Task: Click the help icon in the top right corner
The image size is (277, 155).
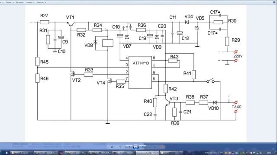Action: (274, 2)
